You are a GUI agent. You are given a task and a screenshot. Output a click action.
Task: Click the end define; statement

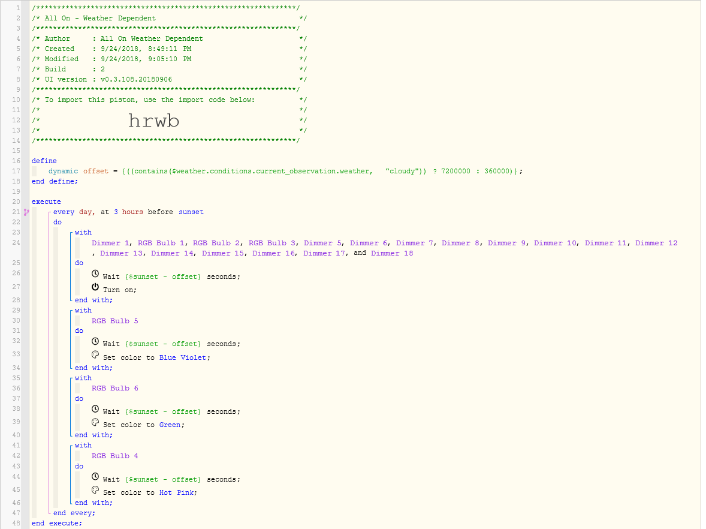click(x=55, y=181)
